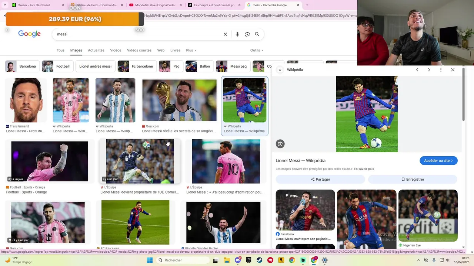Screen dimensions: 474x266
Task: Open Transfermarkt Lionel Messi profile thumbnail
Action: pos(26,100)
